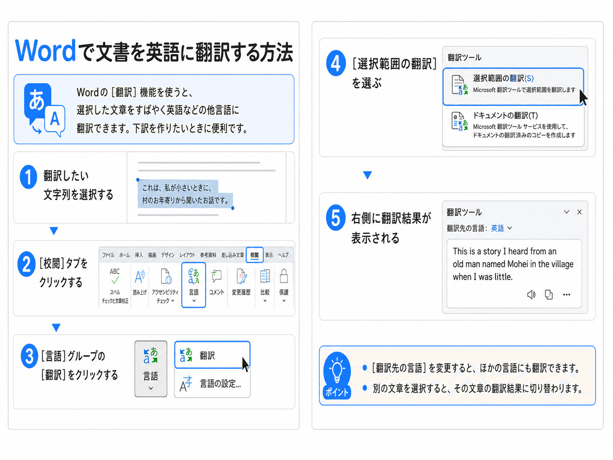Screen dimensions: 613x460
Task: Expand the アクセシビリティ チェック dropdown arrow
Action: [x=173, y=300]
